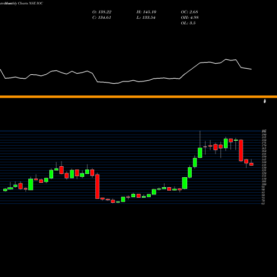Click the 'OL: 3.5' reading
The height and width of the screenshot is (277, 277).
(188, 23)
